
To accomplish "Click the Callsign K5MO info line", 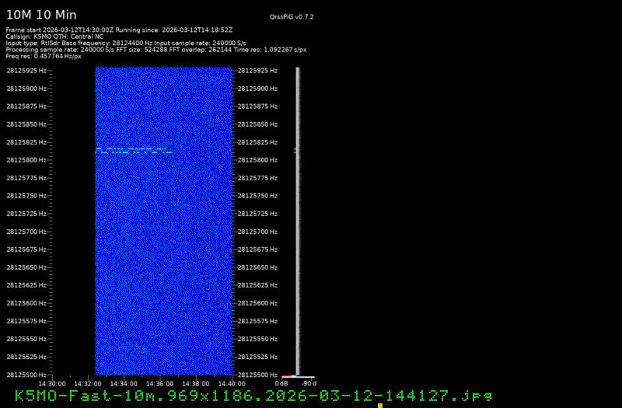I will point(54,36).
